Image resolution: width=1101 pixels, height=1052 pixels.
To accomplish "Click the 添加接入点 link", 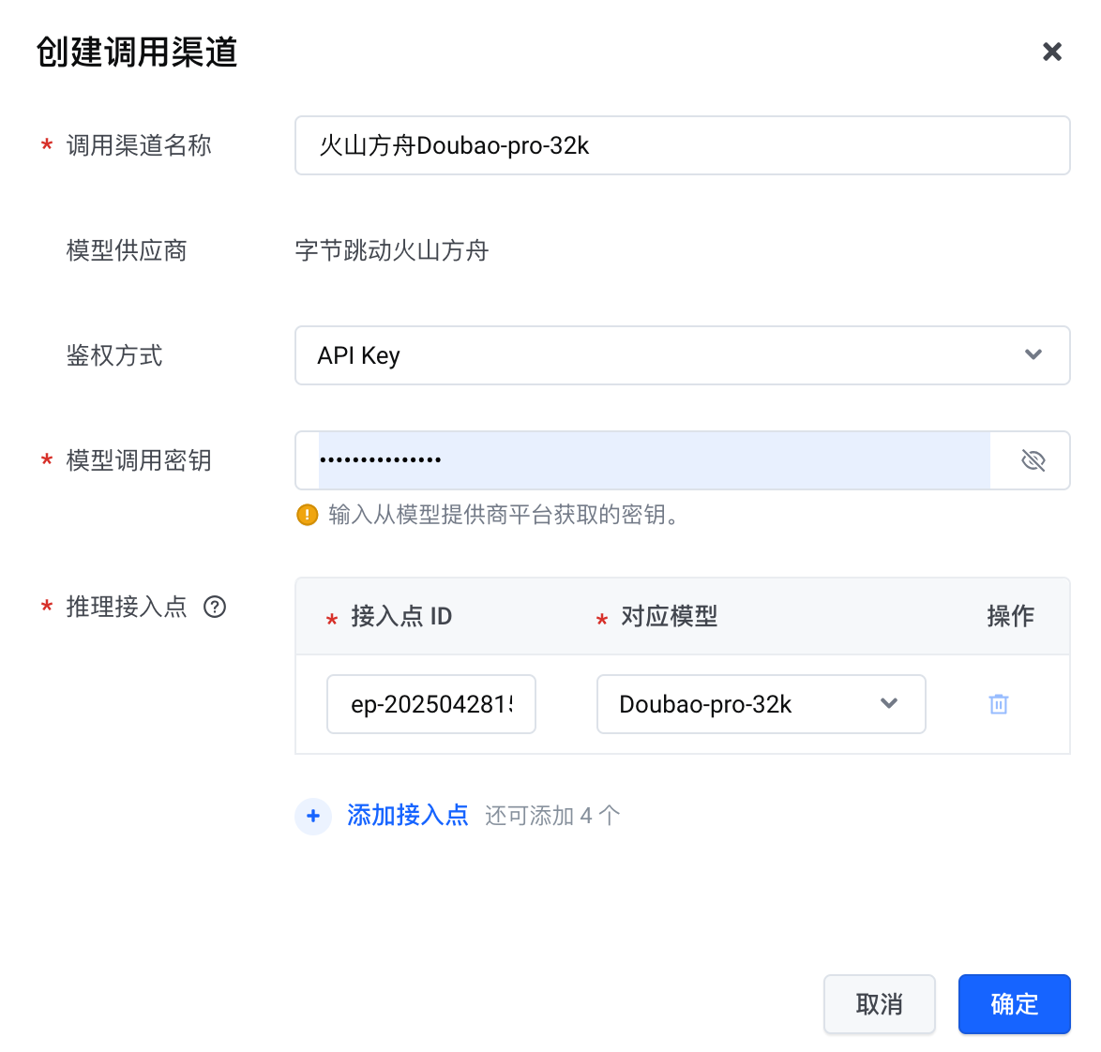I will click(407, 816).
